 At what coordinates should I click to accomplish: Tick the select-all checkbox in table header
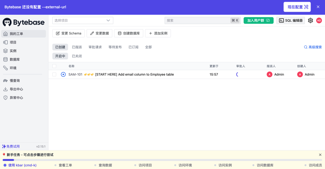pos(54,66)
